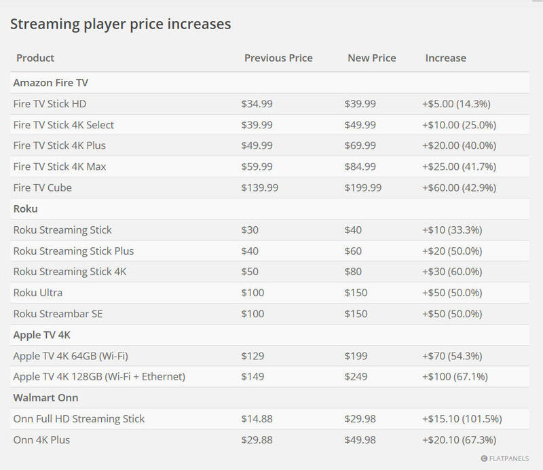Click the $149 previous price cell
Viewport: 543px width, 470px height.
click(x=252, y=377)
